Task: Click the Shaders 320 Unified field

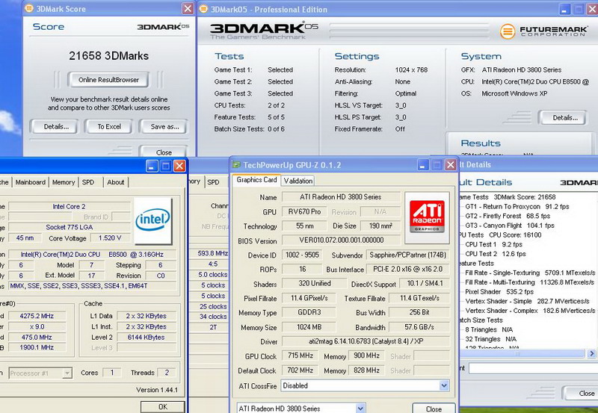Action: coord(314,284)
